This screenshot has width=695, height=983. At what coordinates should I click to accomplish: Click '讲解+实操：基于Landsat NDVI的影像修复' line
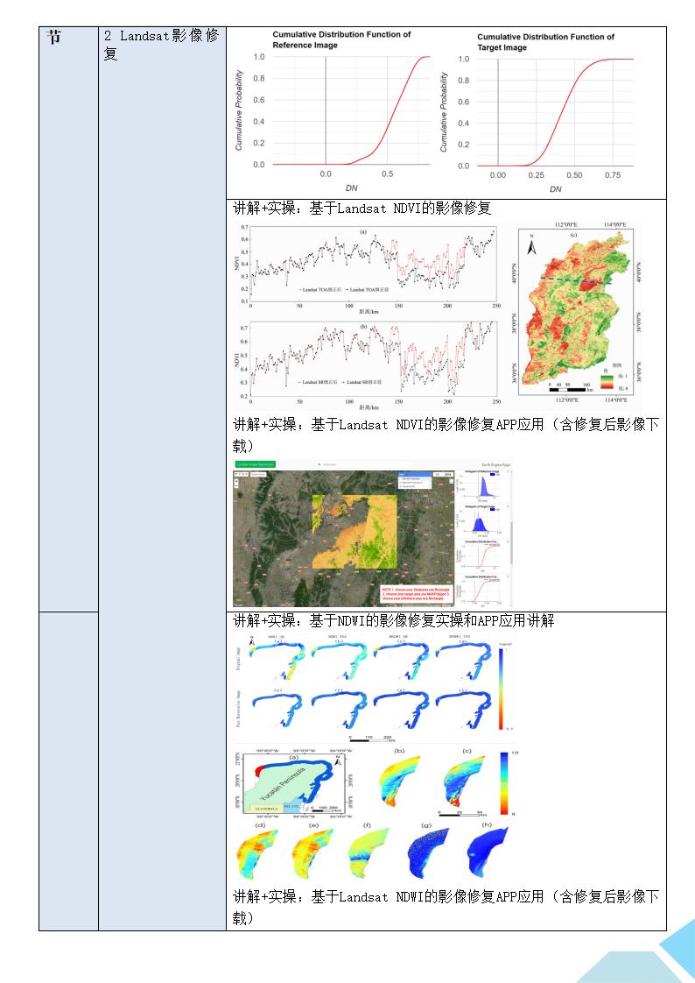click(362, 209)
